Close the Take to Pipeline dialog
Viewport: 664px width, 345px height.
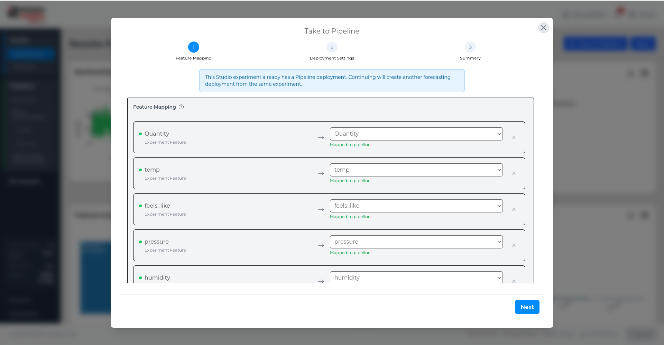pyautogui.click(x=543, y=28)
